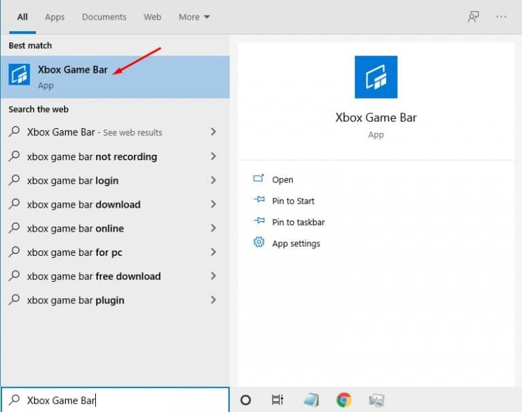Expand the 'xbox game bar plugin' chevron
Viewport: 522px width, 412px height.
click(x=213, y=300)
